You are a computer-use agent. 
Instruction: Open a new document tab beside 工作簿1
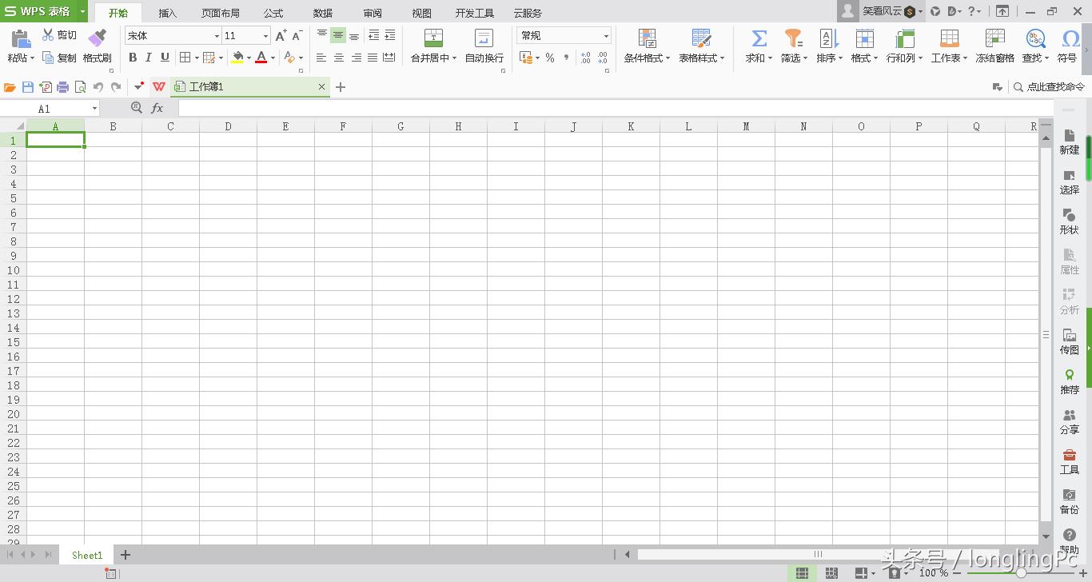click(x=341, y=87)
